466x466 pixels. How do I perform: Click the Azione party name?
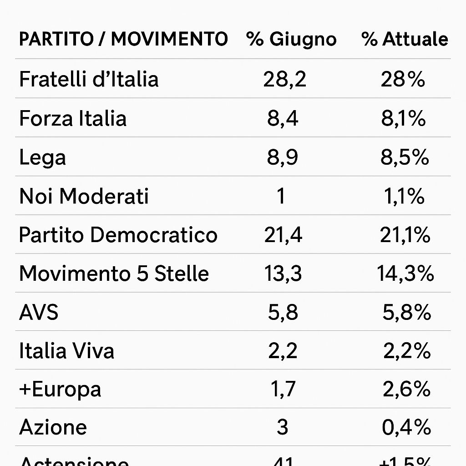tap(53, 427)
